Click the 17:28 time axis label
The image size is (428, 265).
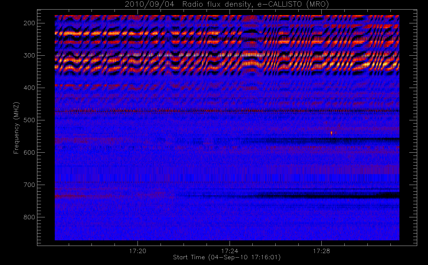pyautogui.click(x=321, y=251)
